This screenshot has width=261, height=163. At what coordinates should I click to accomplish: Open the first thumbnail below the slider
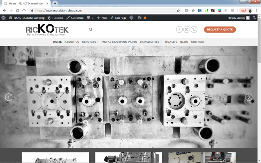pyautogui.click(x=55, y=158)
